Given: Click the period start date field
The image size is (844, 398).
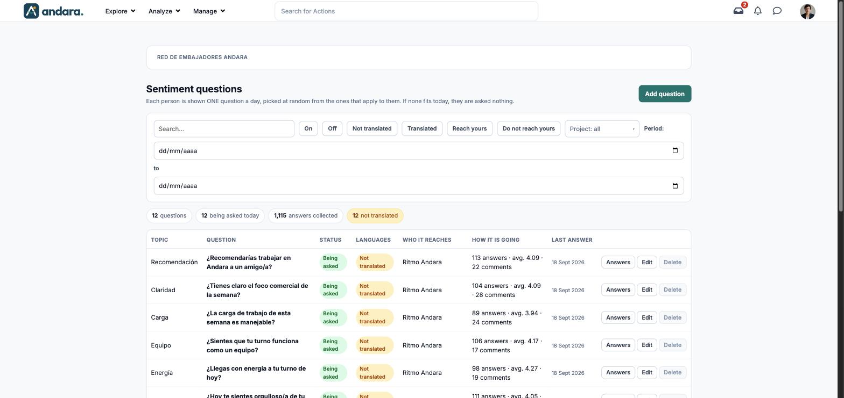Looking at the screenshot, I should pyautogui.click(x=419, y=151).
